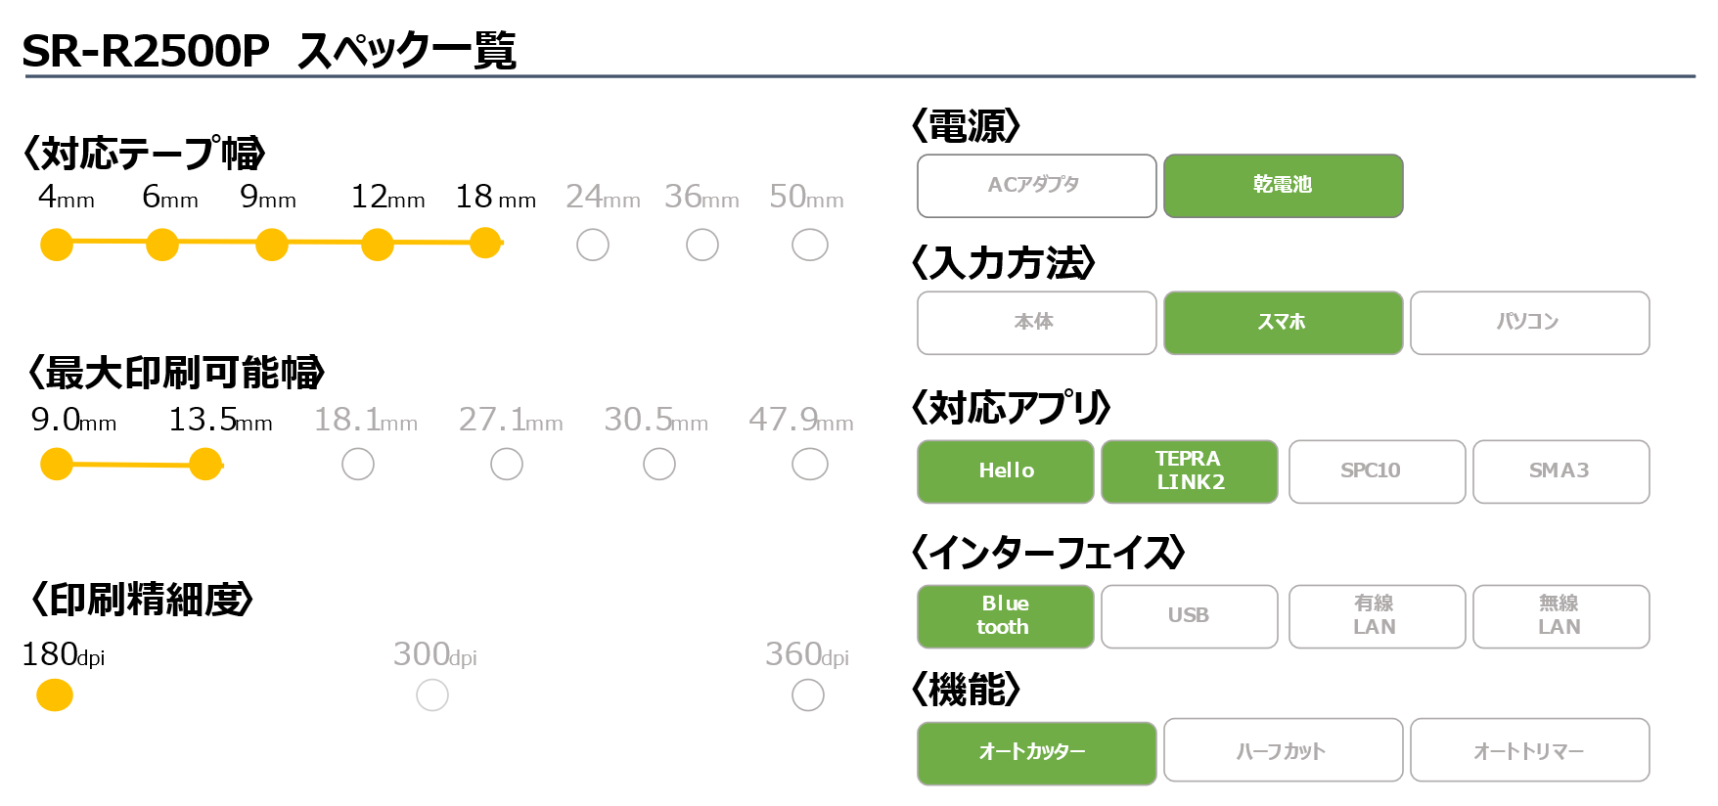Select the 300dpi resolution circle
This screenshot has height=806, width=1718.
point(432,695)
